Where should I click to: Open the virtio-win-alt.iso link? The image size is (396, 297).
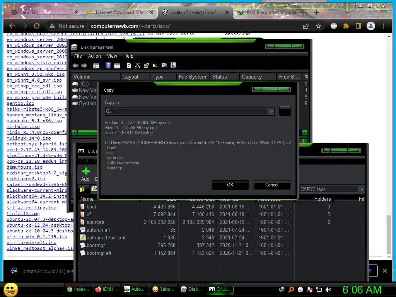[32, 242]
